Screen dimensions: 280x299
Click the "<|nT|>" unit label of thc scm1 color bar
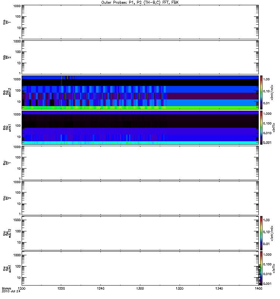click(274, 268)
